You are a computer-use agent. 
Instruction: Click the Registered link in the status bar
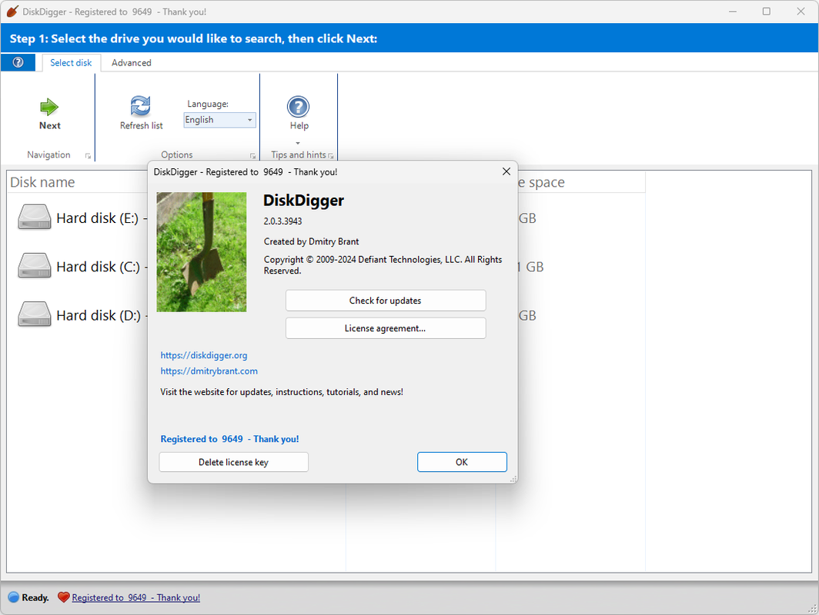(x=135, y=598)
